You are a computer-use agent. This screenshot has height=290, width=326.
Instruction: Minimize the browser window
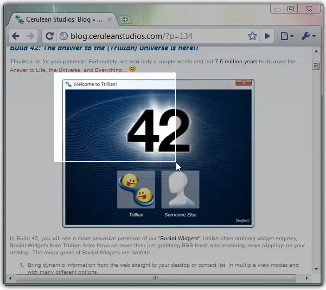coord(277,9)
